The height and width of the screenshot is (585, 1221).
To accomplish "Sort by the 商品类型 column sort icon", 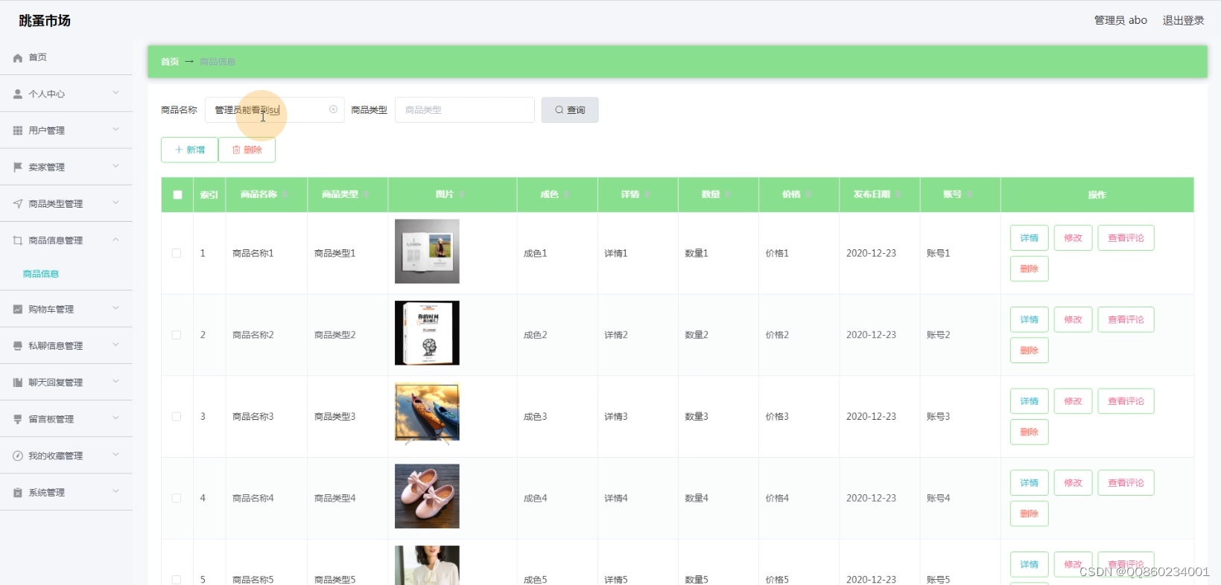I will coord(365,194).
